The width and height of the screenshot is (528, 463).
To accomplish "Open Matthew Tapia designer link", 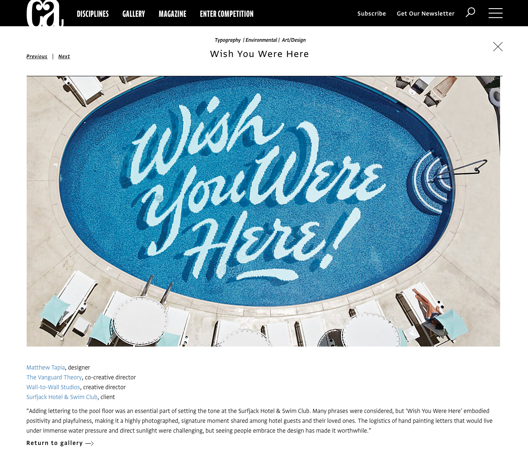I will pos(46,367).
